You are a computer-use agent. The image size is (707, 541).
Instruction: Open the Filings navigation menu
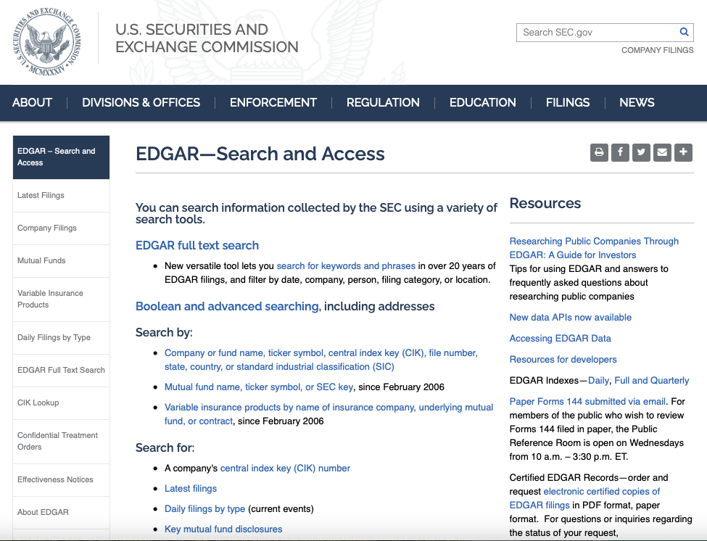pos(567,102)
